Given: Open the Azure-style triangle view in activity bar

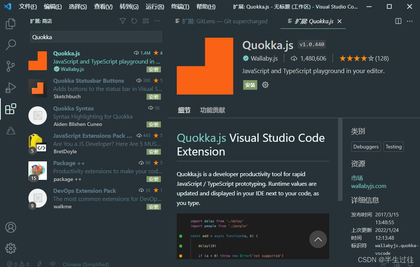Looking at the screenshot, I should tap(11, 131).
